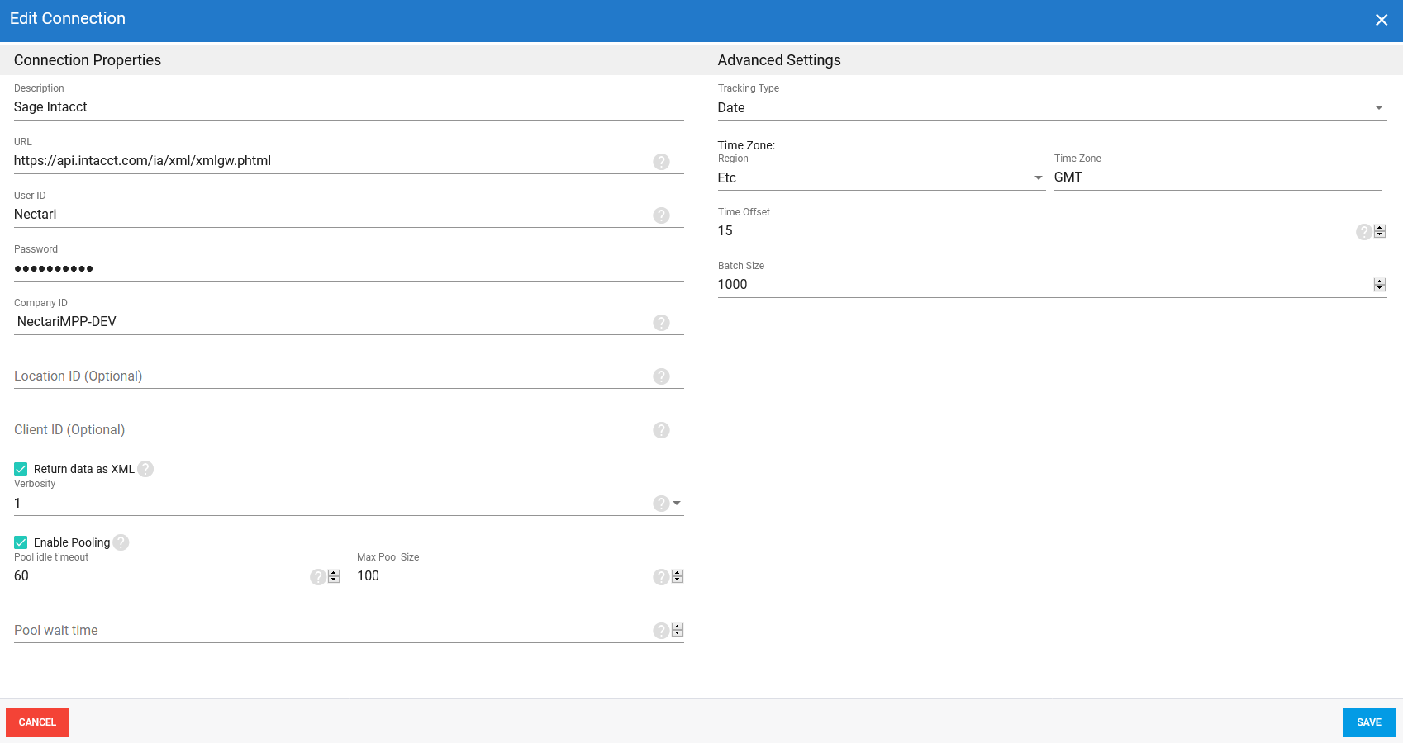Expand the Tracking Type dropdown
The image size is (1403, 743).
pos(1378,108)
